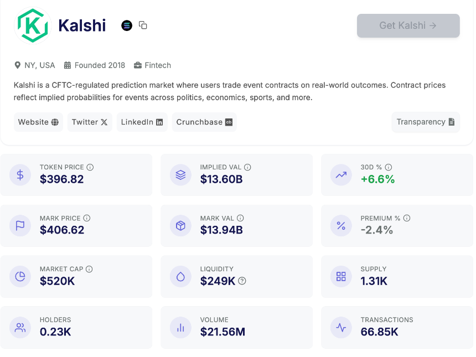
Task: Click the Holders stat card
Action: pos(76,327)
